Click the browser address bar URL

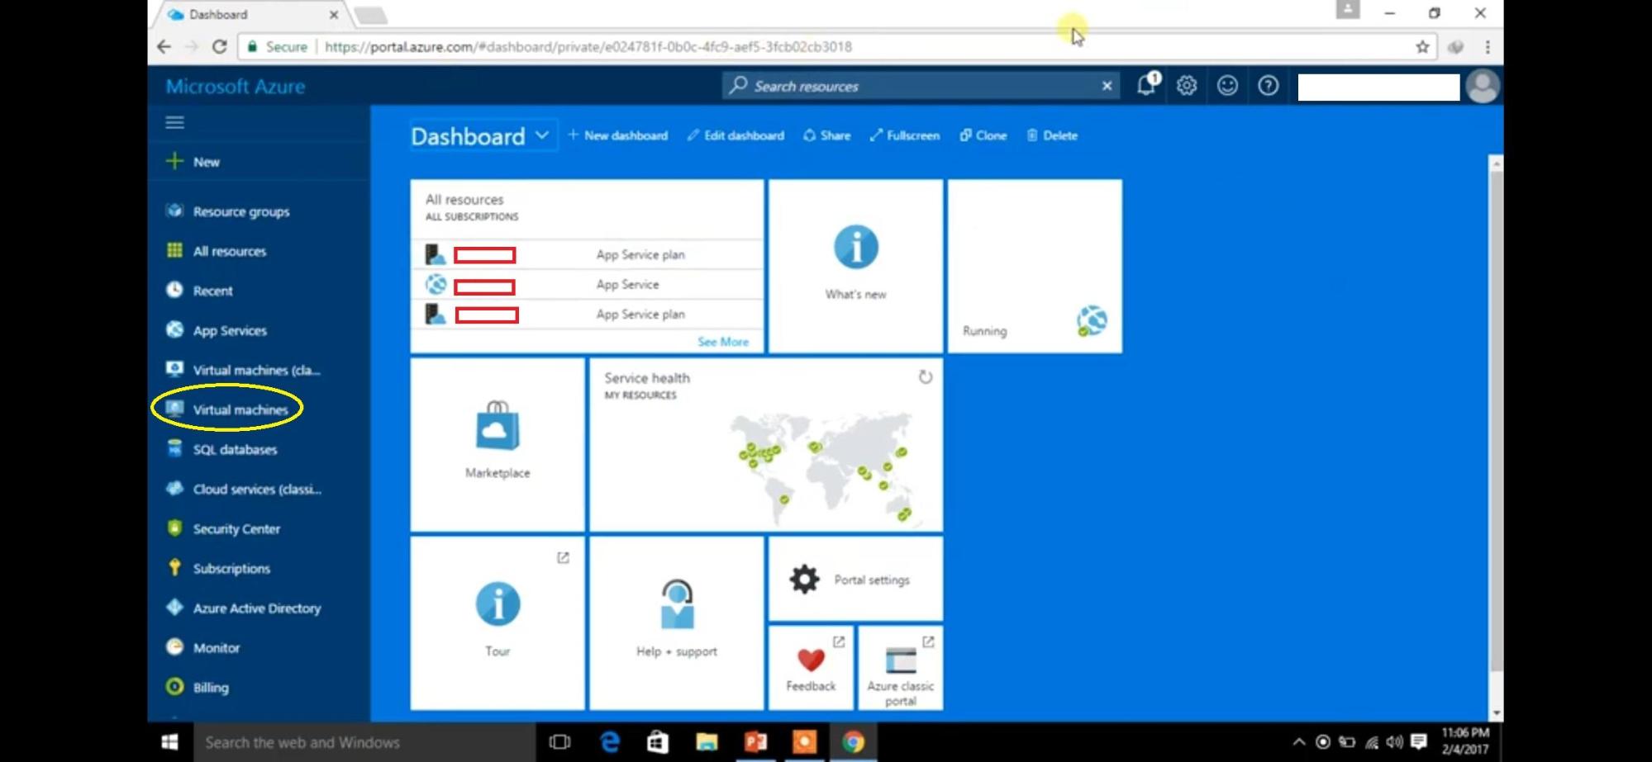click(x=588, y=47)
